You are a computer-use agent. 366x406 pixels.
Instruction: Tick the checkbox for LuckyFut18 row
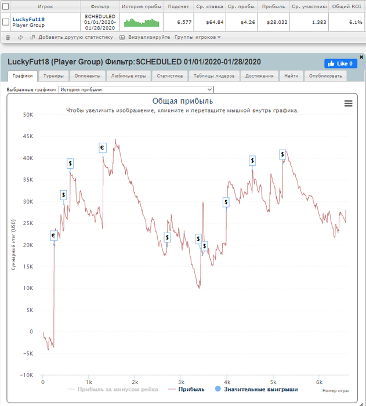tap(5, 22)
